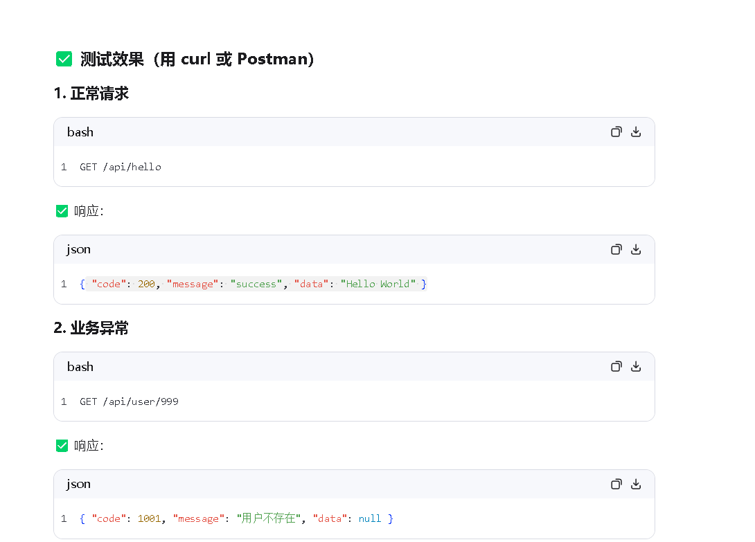Click the number 1001 in json
The height and width of the screenshot is (542, 755).
[149, 518]
